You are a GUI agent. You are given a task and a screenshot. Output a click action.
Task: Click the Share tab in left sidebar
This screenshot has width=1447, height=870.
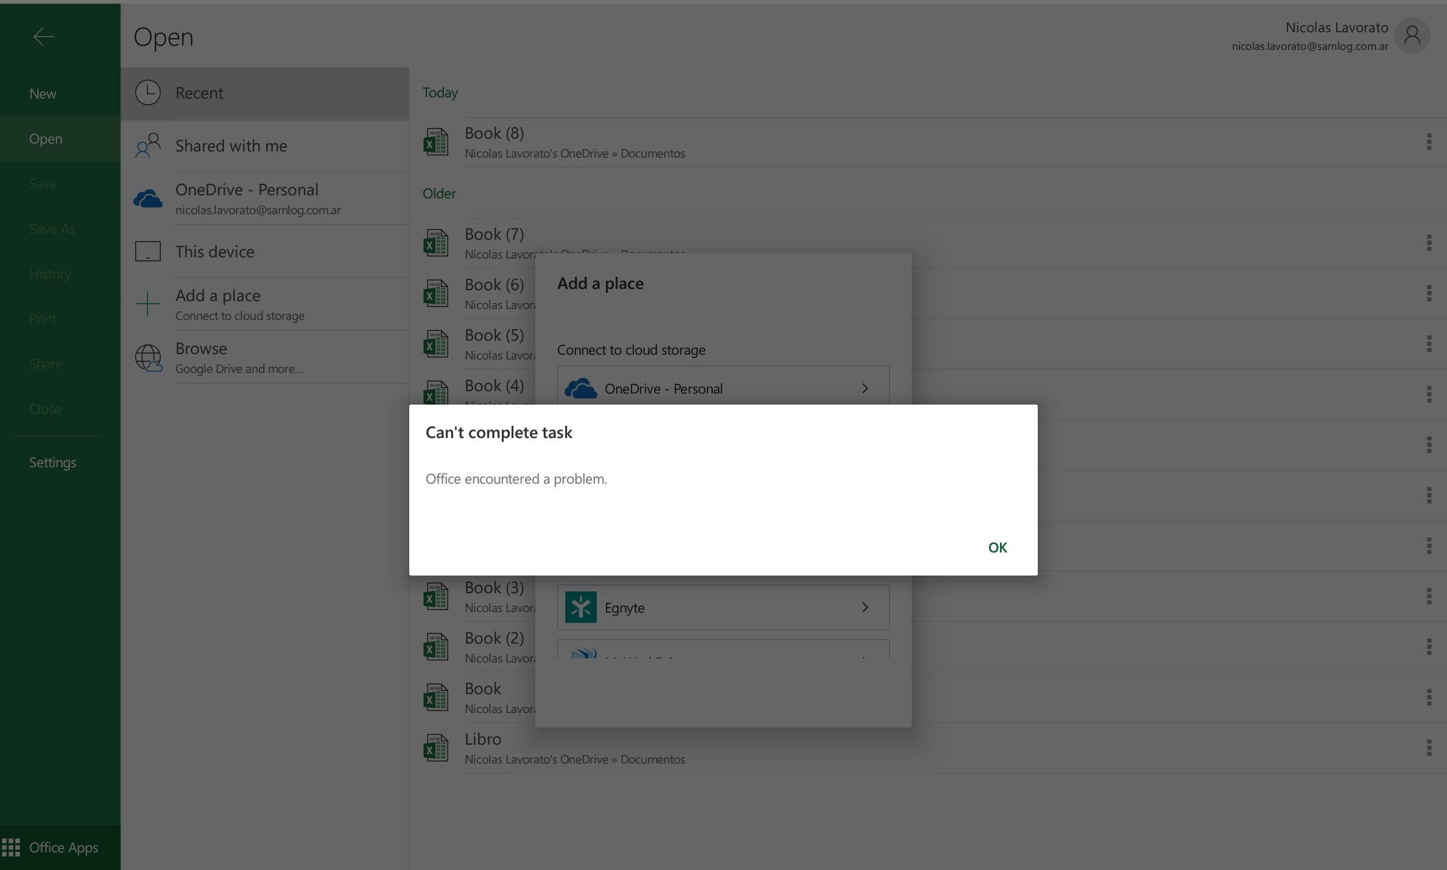(x=46, y=363)
